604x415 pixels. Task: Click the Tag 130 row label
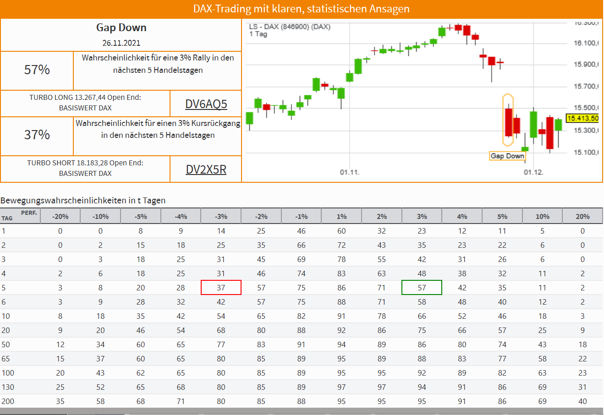point(8,387)
